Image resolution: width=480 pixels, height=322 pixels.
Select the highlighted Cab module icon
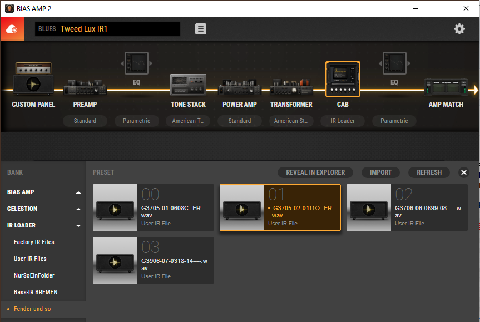[343, 79]
